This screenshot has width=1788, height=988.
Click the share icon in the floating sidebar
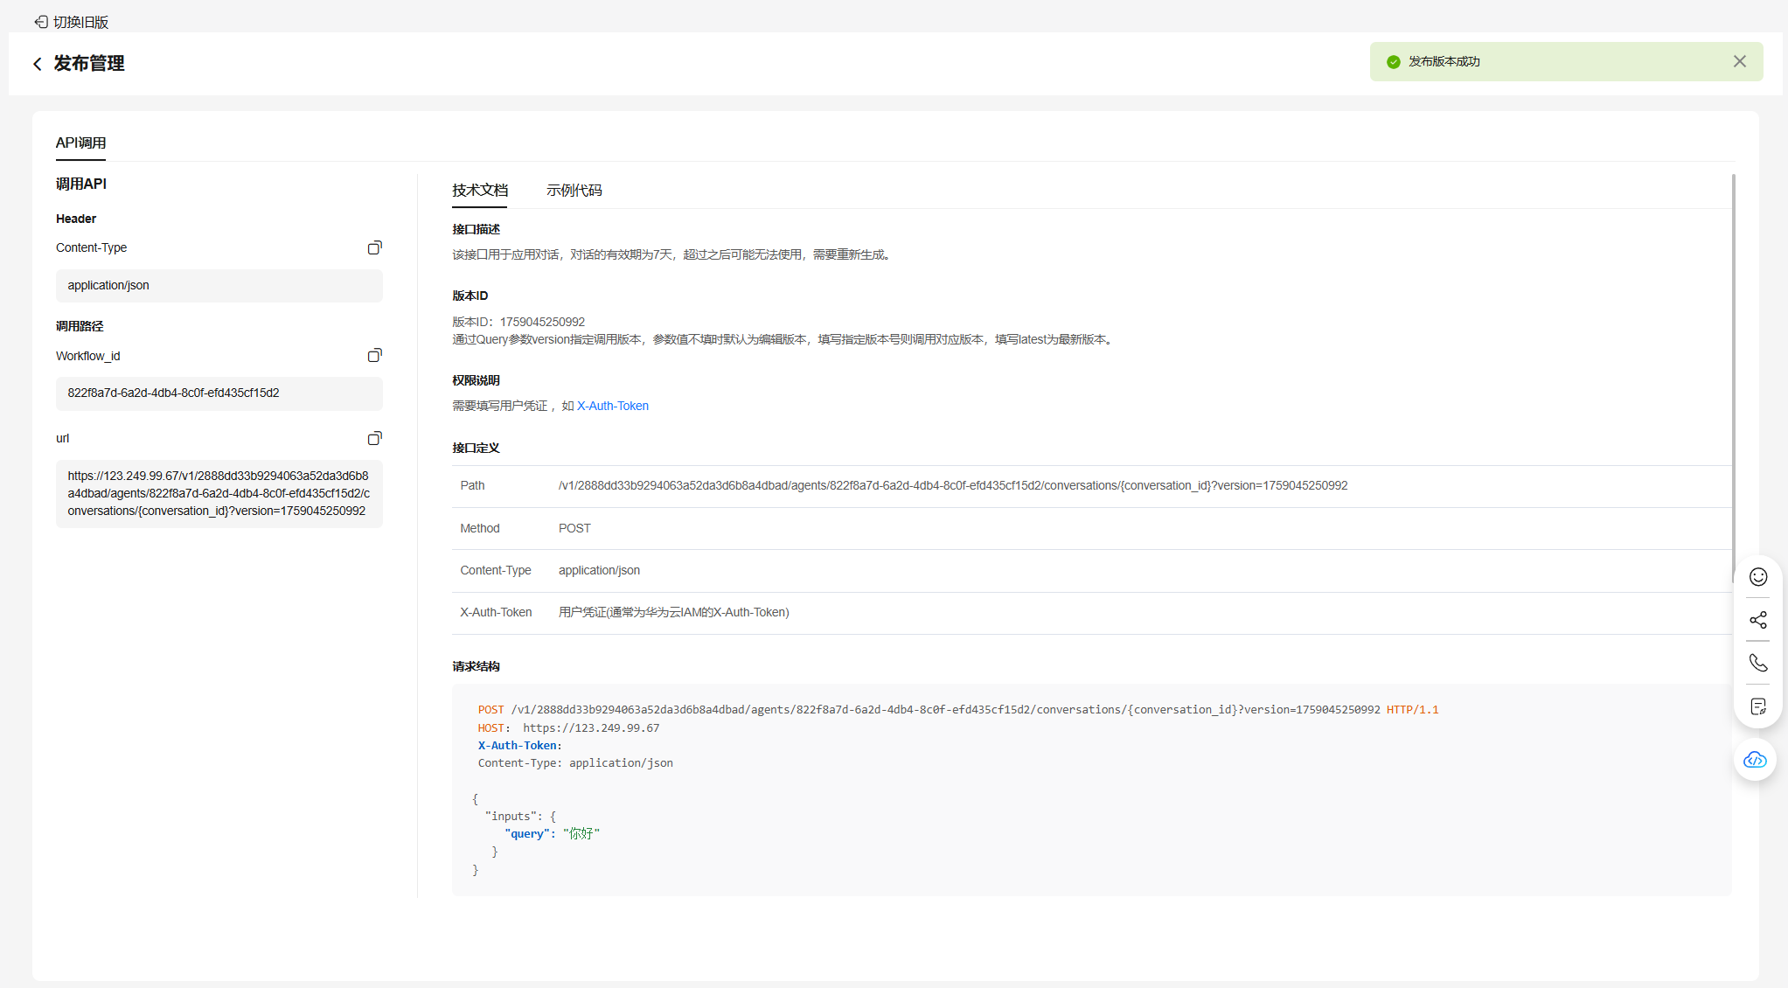(x=1757, y=620)
